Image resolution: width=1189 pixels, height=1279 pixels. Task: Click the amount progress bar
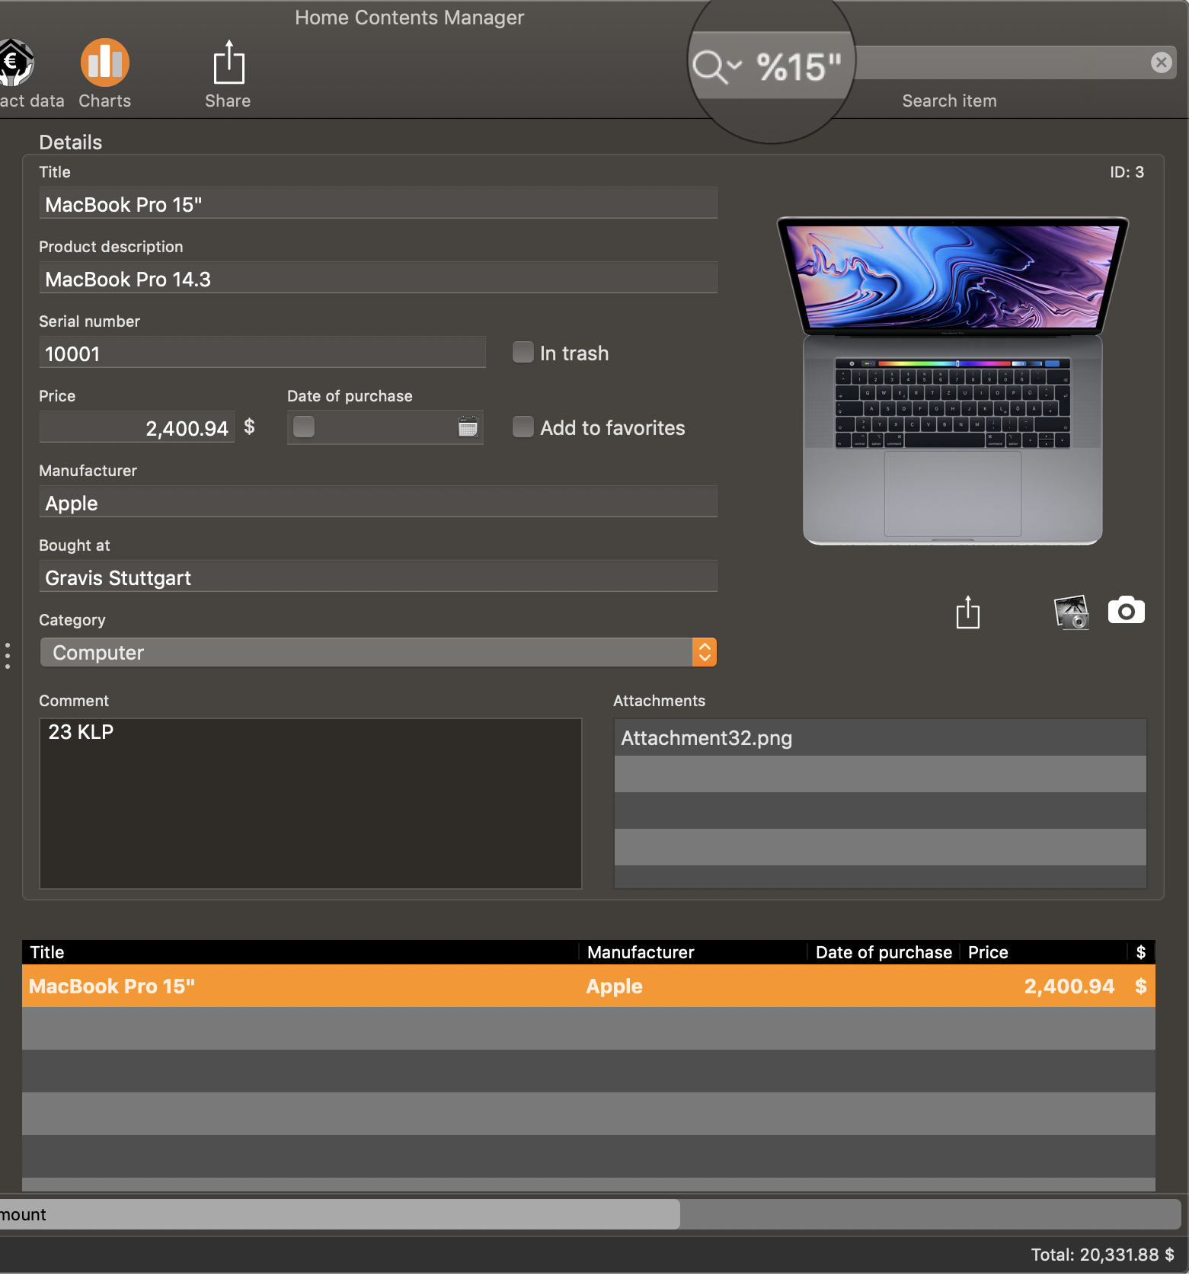[x=590, y=1214]
